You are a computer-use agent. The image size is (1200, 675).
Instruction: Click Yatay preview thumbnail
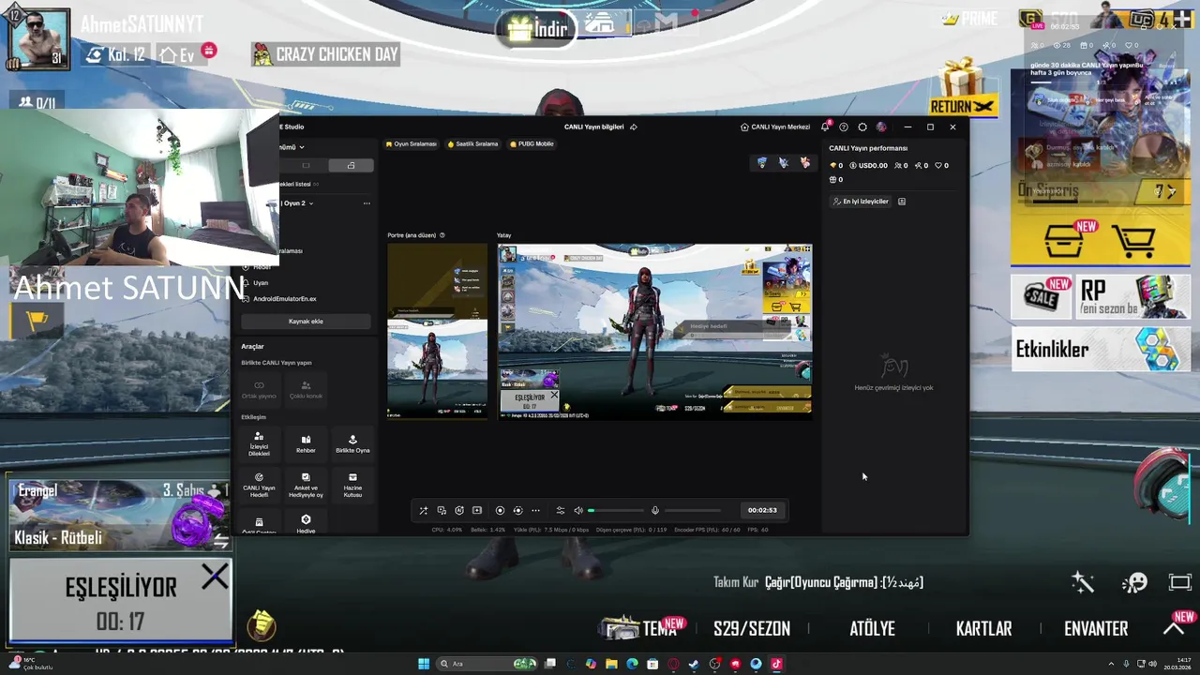point(654,330)
